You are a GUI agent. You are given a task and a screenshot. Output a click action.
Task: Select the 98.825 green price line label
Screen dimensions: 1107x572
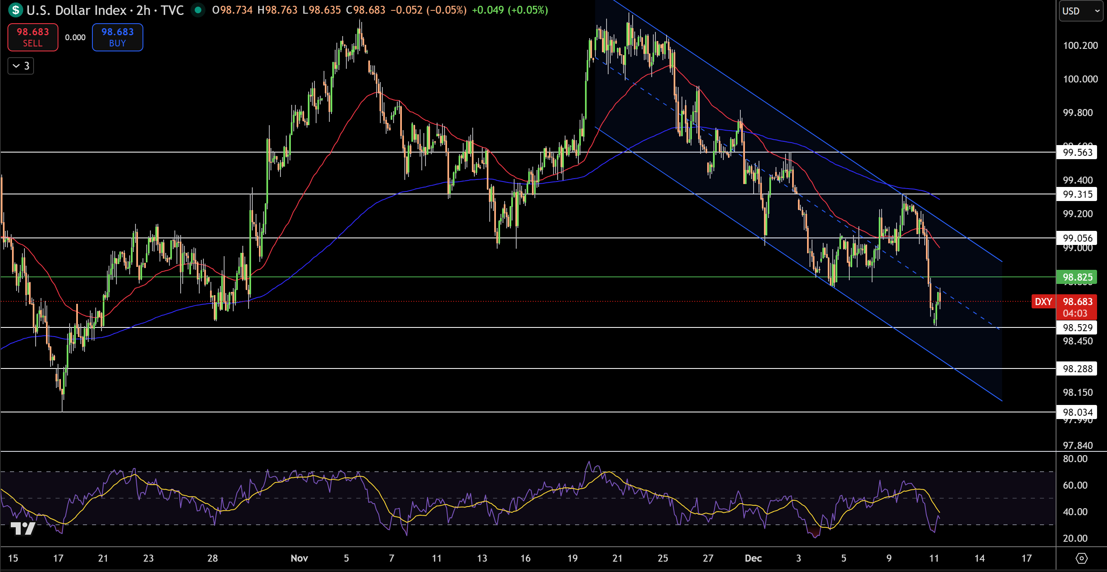coord(1077,277)
